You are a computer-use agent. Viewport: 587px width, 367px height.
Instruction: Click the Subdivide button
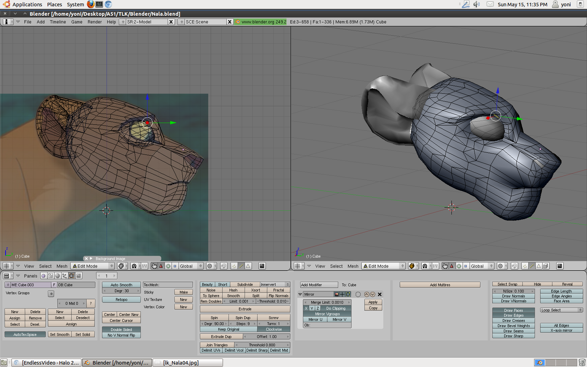245,285
